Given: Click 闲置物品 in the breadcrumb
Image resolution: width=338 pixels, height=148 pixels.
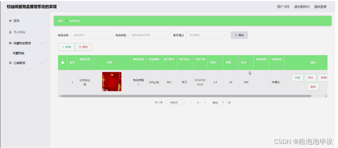Looking at the screenshot, I should click(x=75, y=21).
